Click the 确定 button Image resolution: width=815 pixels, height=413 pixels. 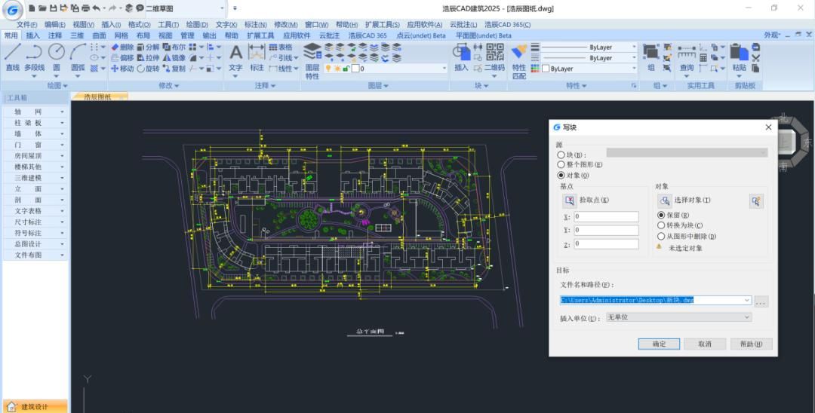point(659,344)
